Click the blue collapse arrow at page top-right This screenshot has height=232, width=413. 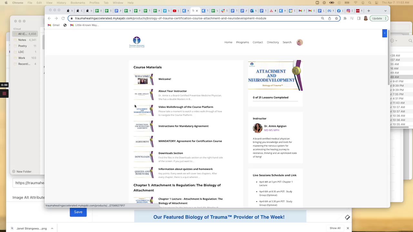click(384, 33)
